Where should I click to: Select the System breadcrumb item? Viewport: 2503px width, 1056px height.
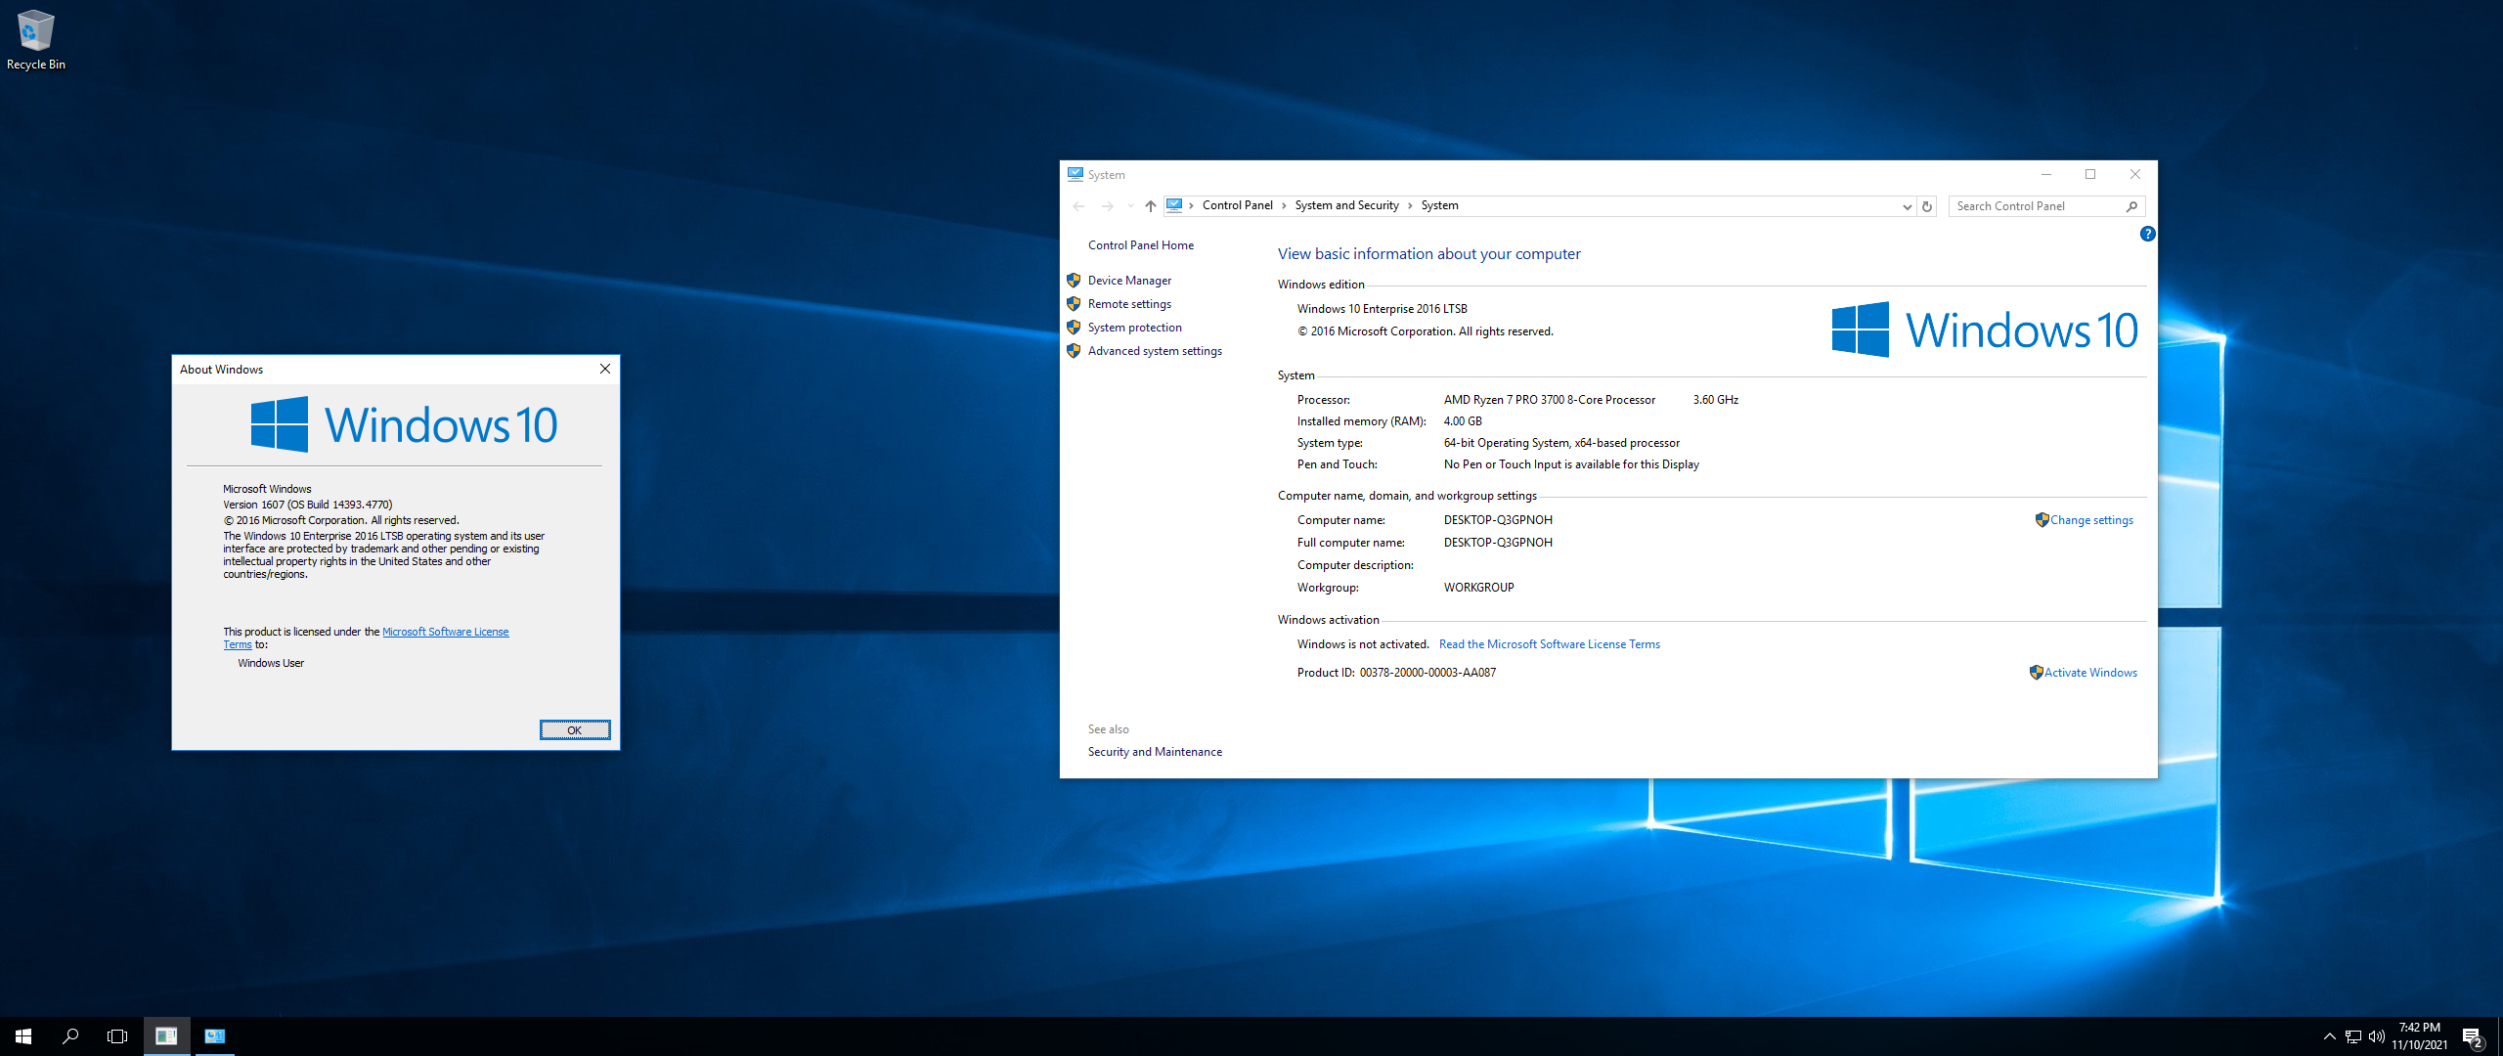[x=1439, y=205]
